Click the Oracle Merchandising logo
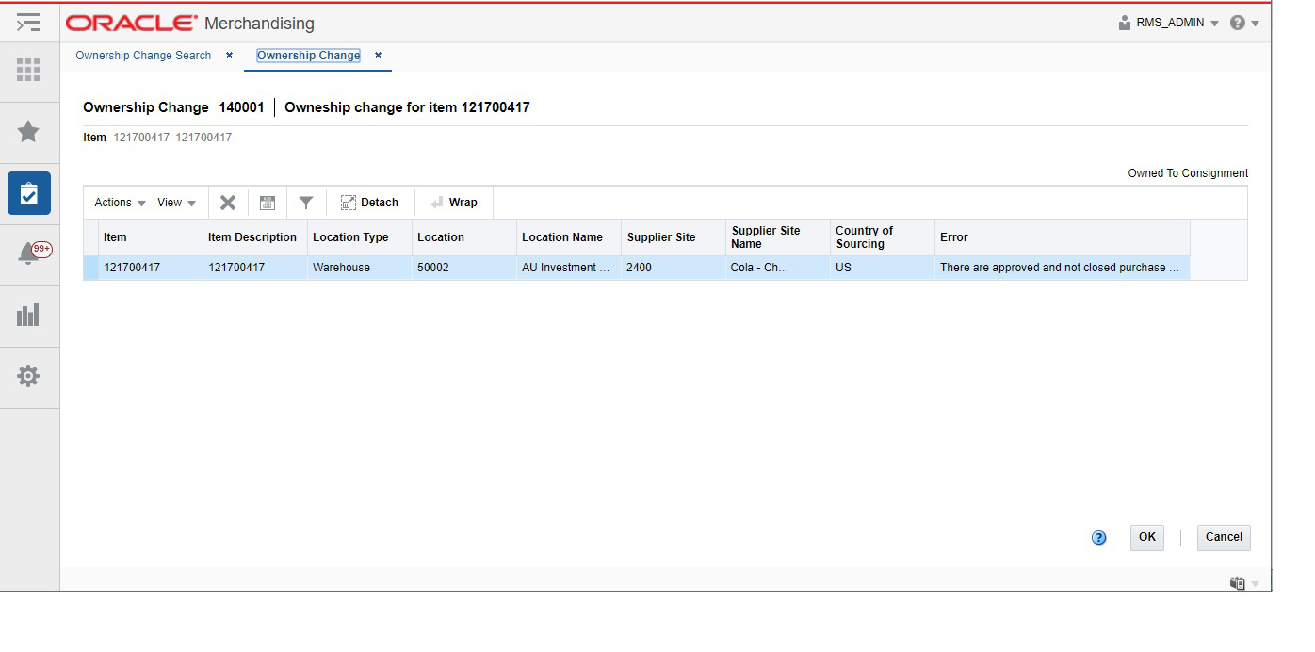The image size is (1315, 652). coord(190,23)
